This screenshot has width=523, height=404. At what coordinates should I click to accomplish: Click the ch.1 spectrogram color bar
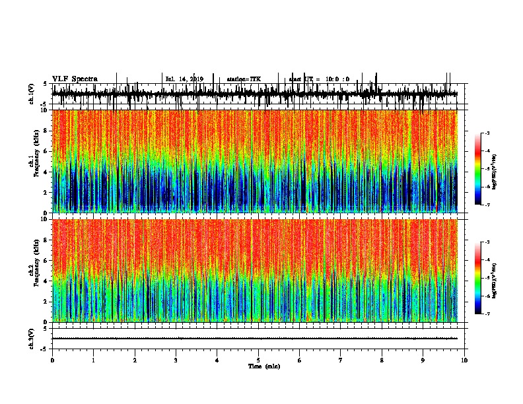pos(477,169)
